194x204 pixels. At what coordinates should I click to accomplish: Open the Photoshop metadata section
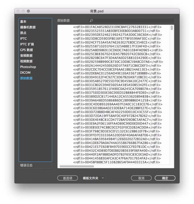[28, 67]
